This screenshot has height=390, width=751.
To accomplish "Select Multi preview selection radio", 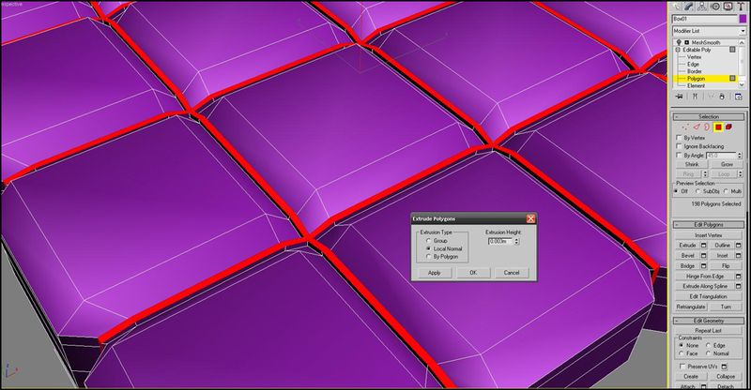I will [726, 191].
